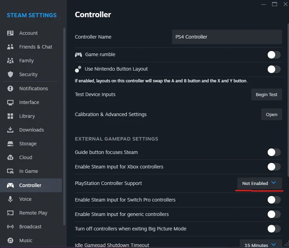289x248 pixels.
Task: Toggle the Game rumble switch
Action: pyautogui.click(x=274, y=55)
